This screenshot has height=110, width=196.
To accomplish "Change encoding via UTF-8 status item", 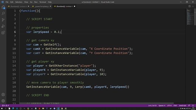I will [x=169, y=105].
